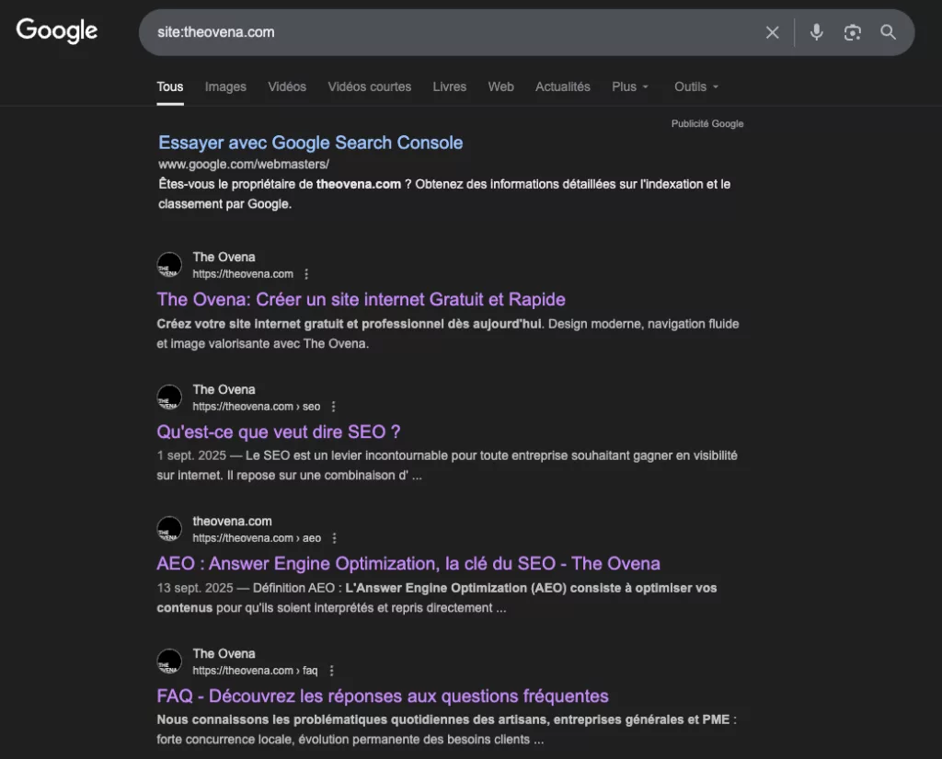The image size is (942, 759).
Task: Submit search with magnifying glass icon
Action: click(888, 32)
